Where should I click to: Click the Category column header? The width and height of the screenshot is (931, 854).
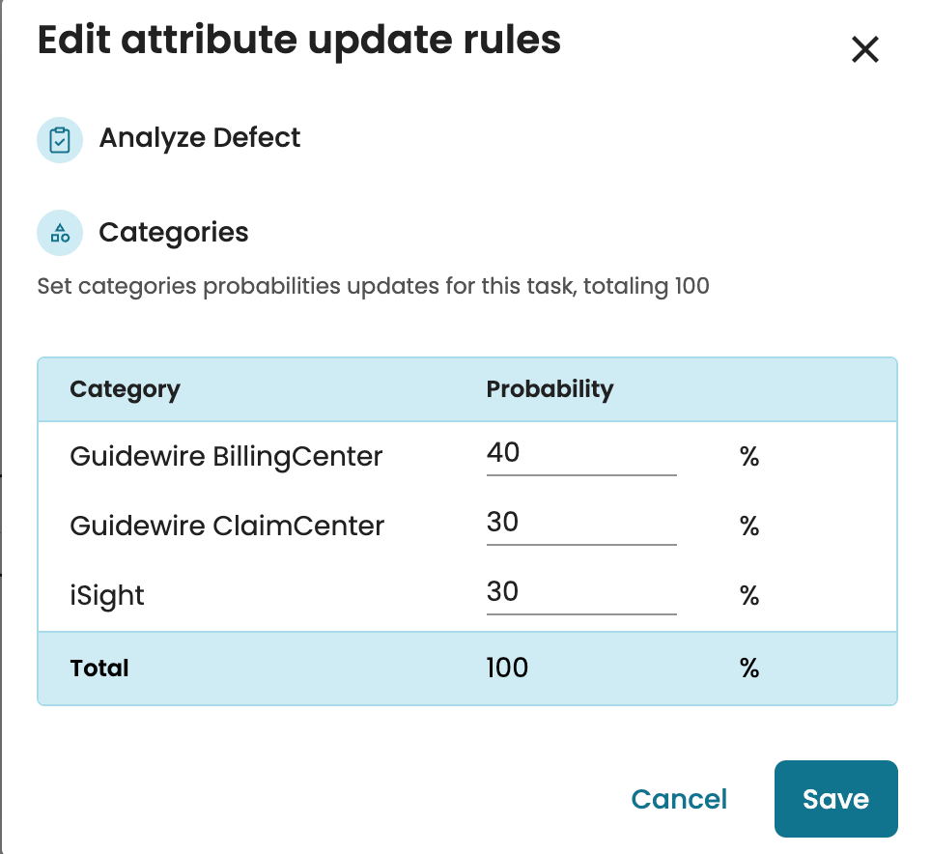pyautogui.click(x=125, y=389)
